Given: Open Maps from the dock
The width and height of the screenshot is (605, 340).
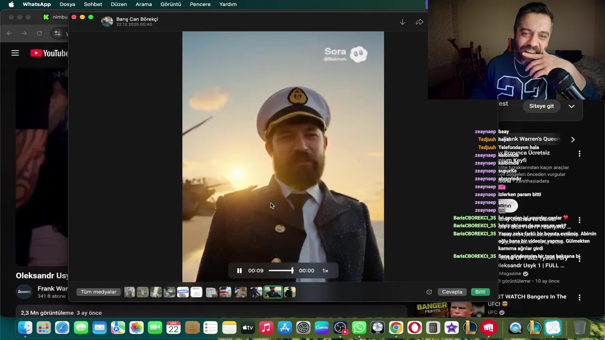Looking at the screenshot, I should pyautogui.click(x=118, y=327).
